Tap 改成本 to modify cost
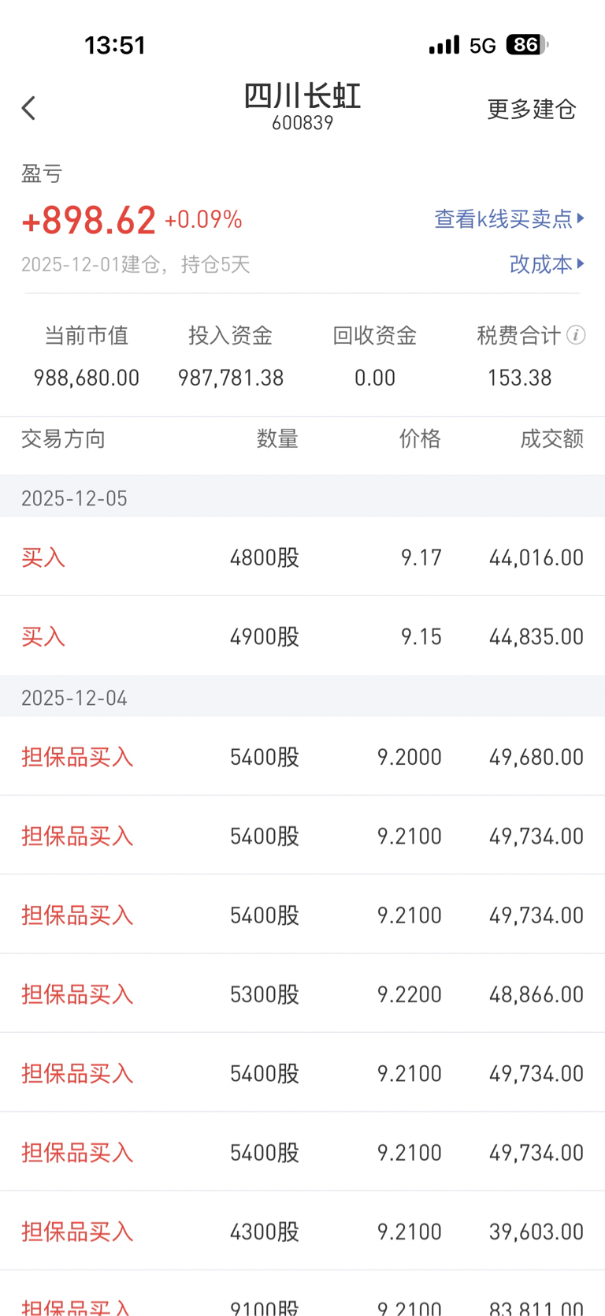 click(x=540, y=263)
